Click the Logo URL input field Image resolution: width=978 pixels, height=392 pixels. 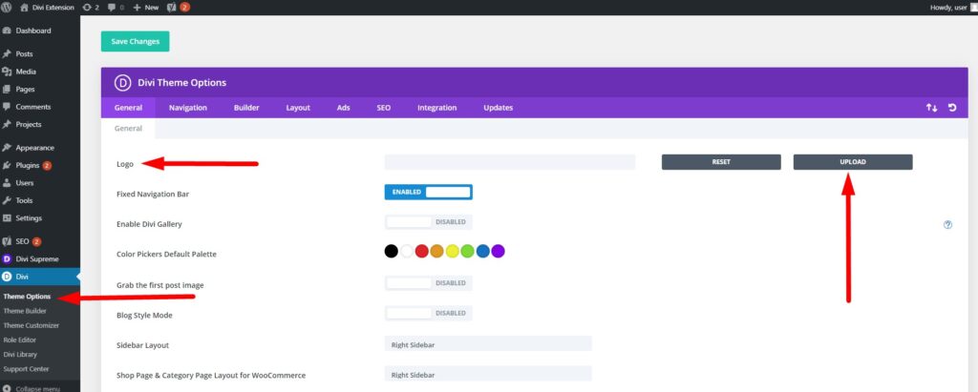[x=510, y=162]
